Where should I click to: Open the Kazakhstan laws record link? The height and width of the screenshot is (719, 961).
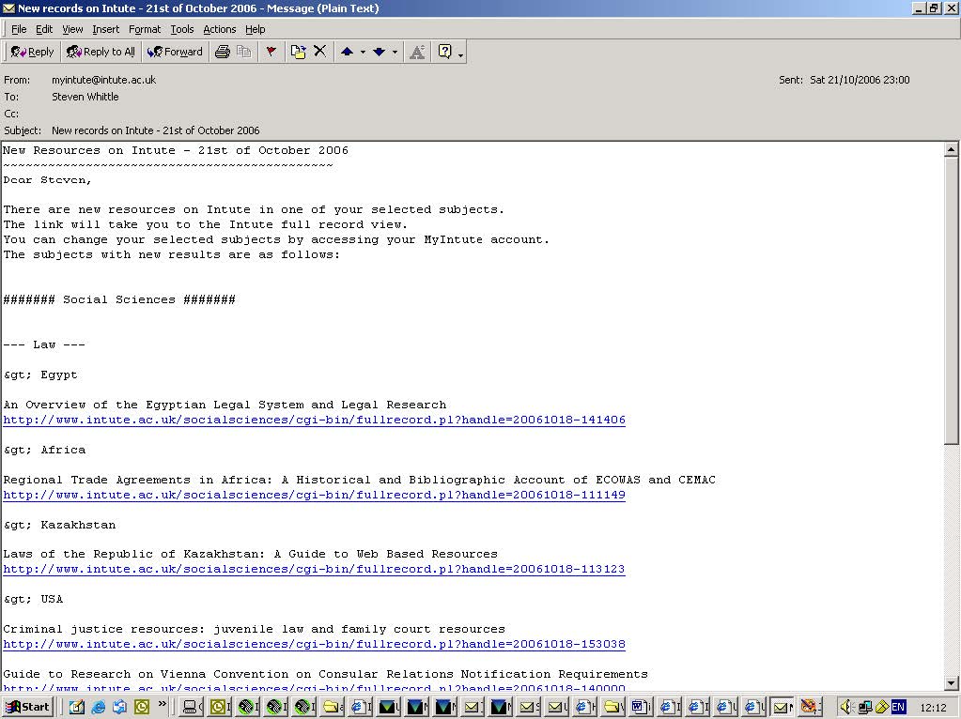click(314, 570)
